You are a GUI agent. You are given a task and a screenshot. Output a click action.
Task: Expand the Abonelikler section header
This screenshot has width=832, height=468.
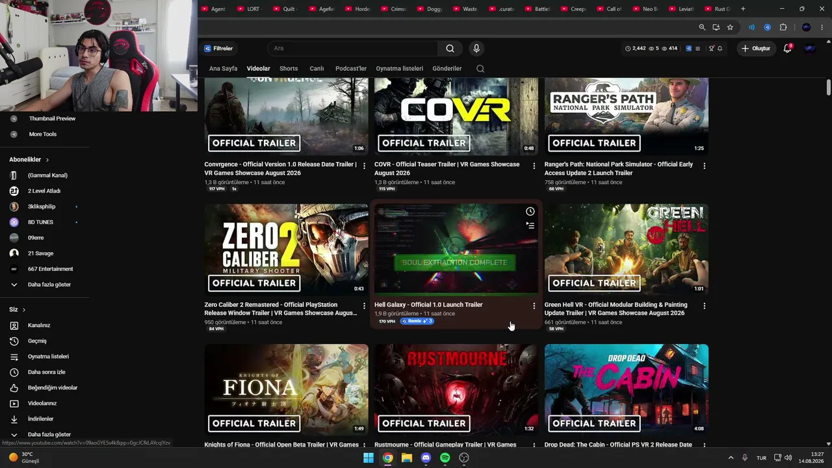[29, 159]
